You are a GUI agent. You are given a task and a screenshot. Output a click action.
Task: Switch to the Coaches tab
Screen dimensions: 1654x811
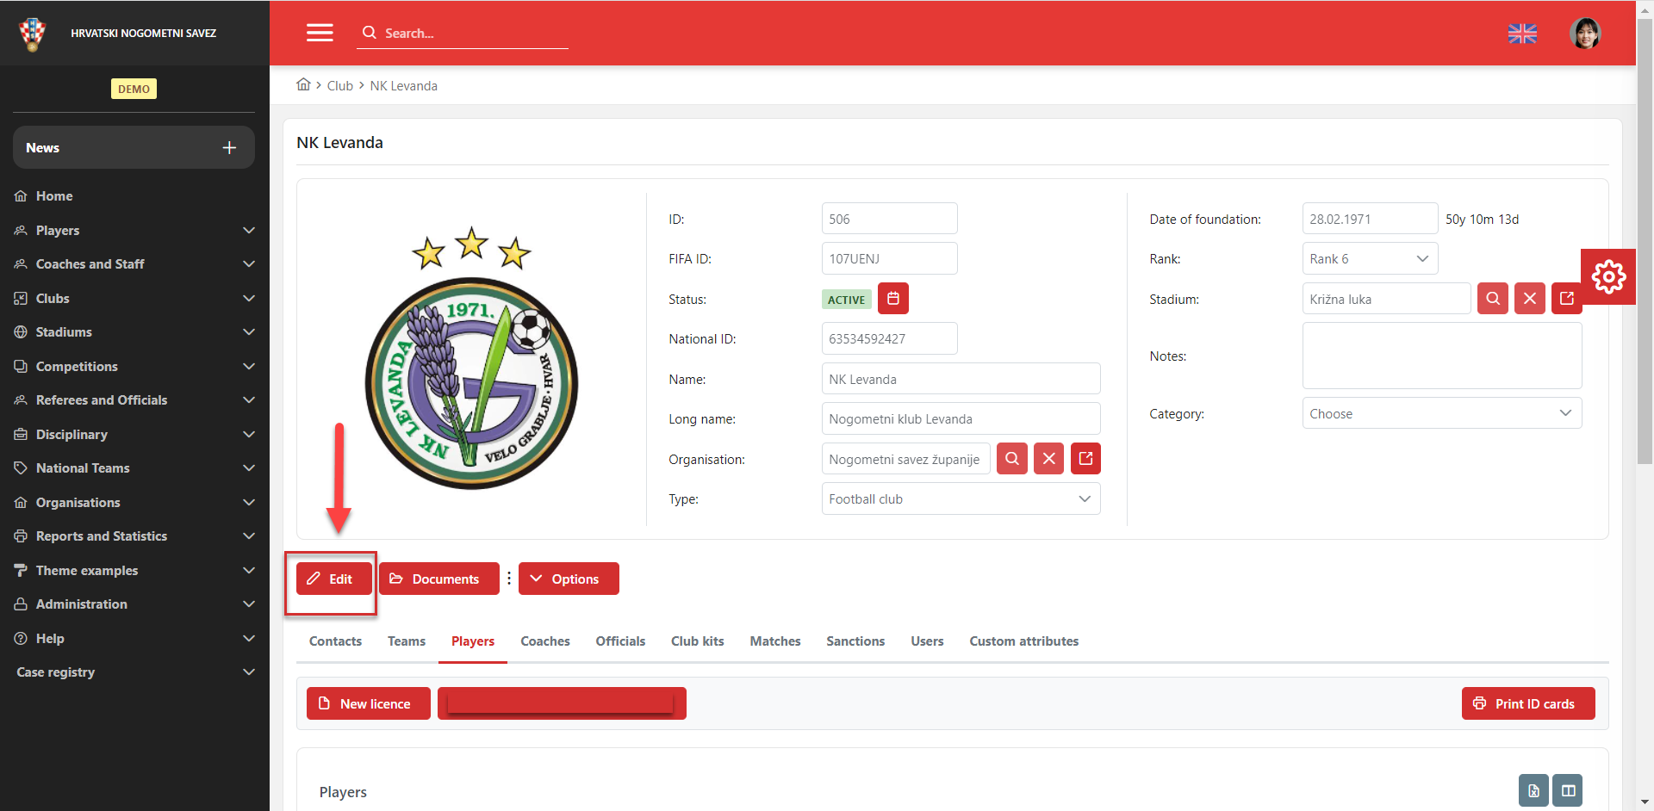tap(544, 641)
